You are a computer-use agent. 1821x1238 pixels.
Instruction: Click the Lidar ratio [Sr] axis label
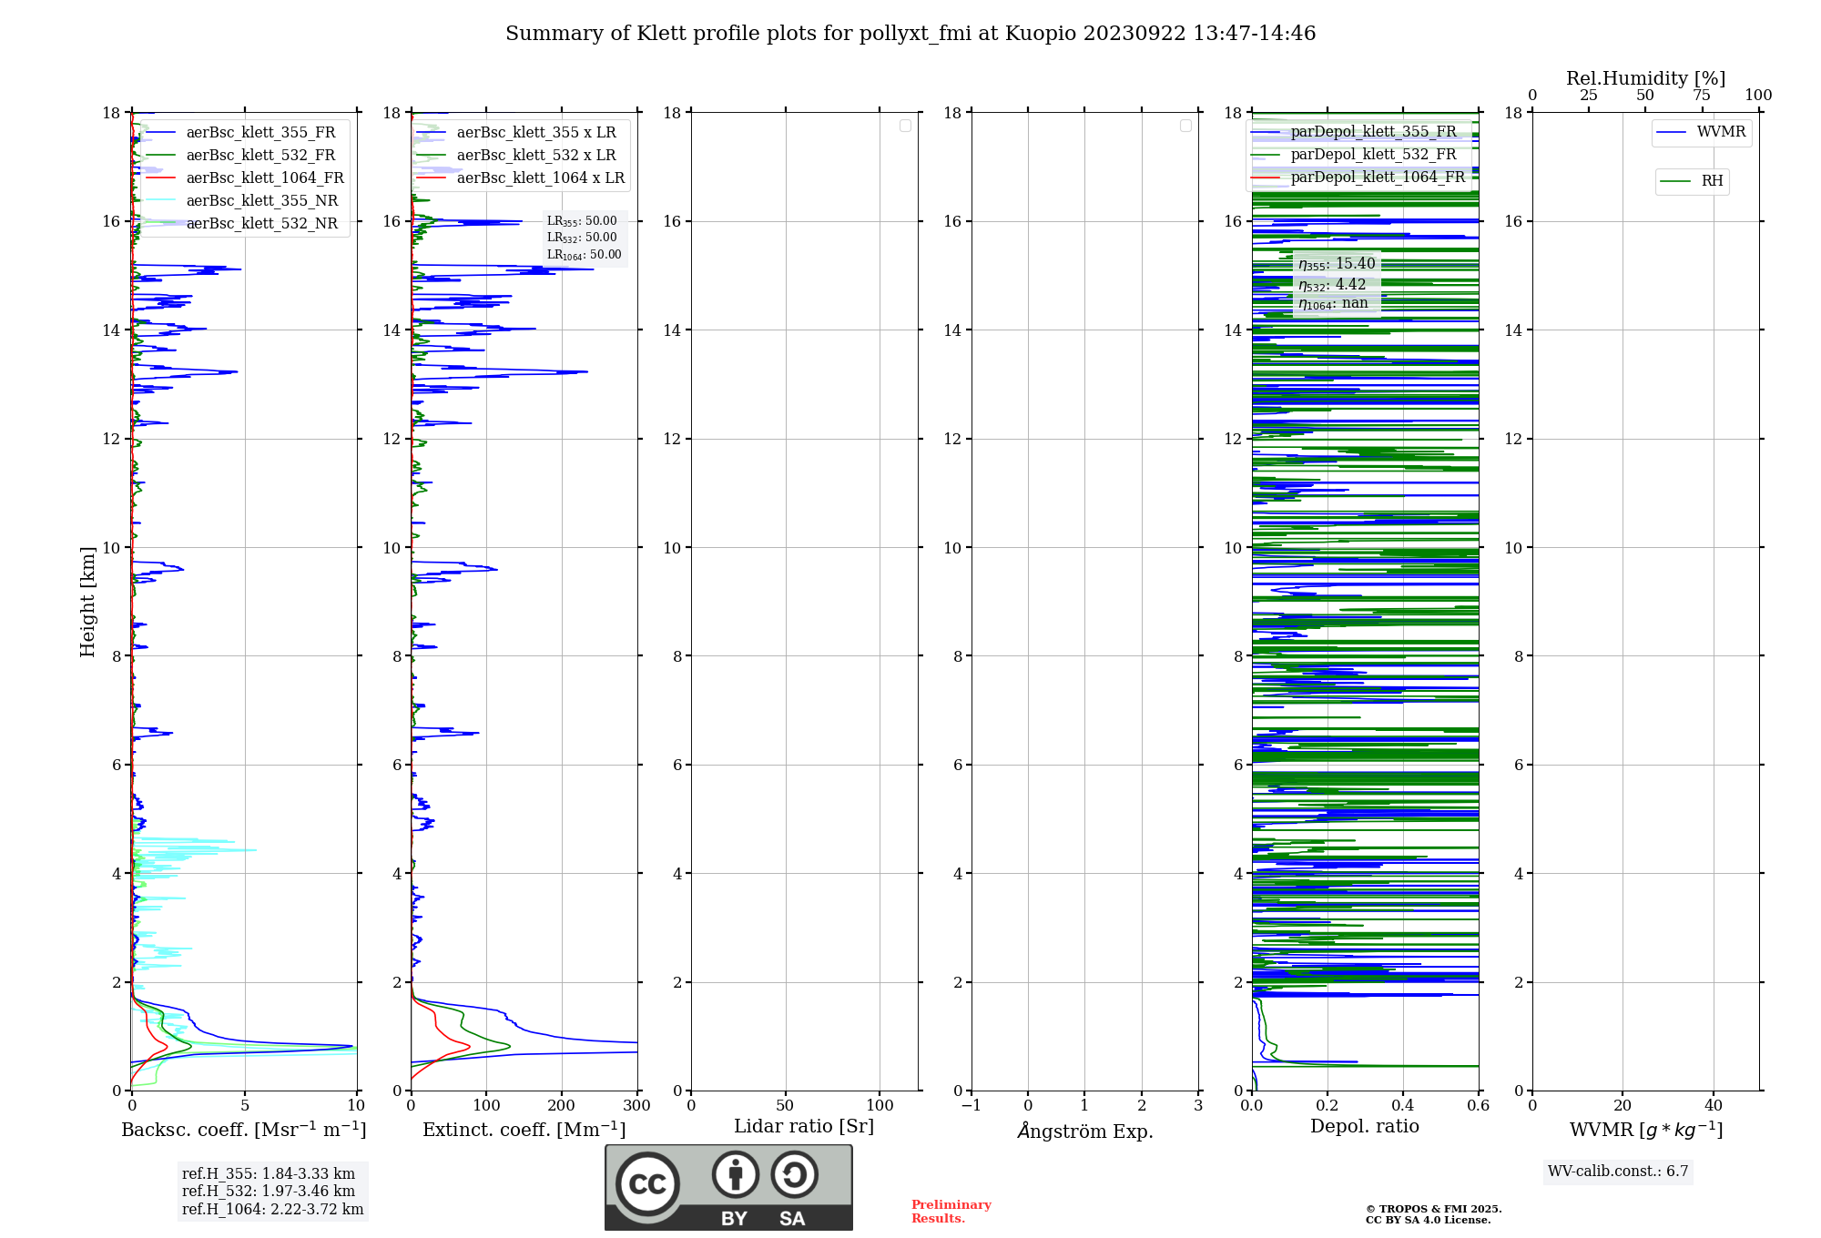coord(804,1127)
